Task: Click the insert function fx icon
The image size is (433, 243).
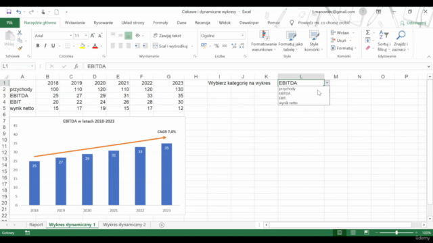Action: pos(76,66)
